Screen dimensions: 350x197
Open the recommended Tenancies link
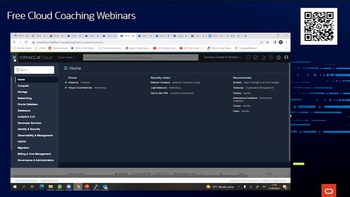pos(238,88)
